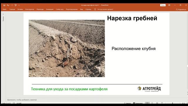Click the Вход sign-in button
This screenshot has width=188, height=106.
click(x=163, y=5)
